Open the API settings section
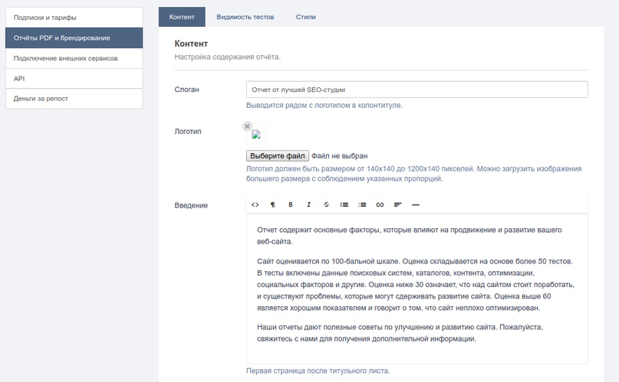619x382 pixels. (x=74, y=78)
